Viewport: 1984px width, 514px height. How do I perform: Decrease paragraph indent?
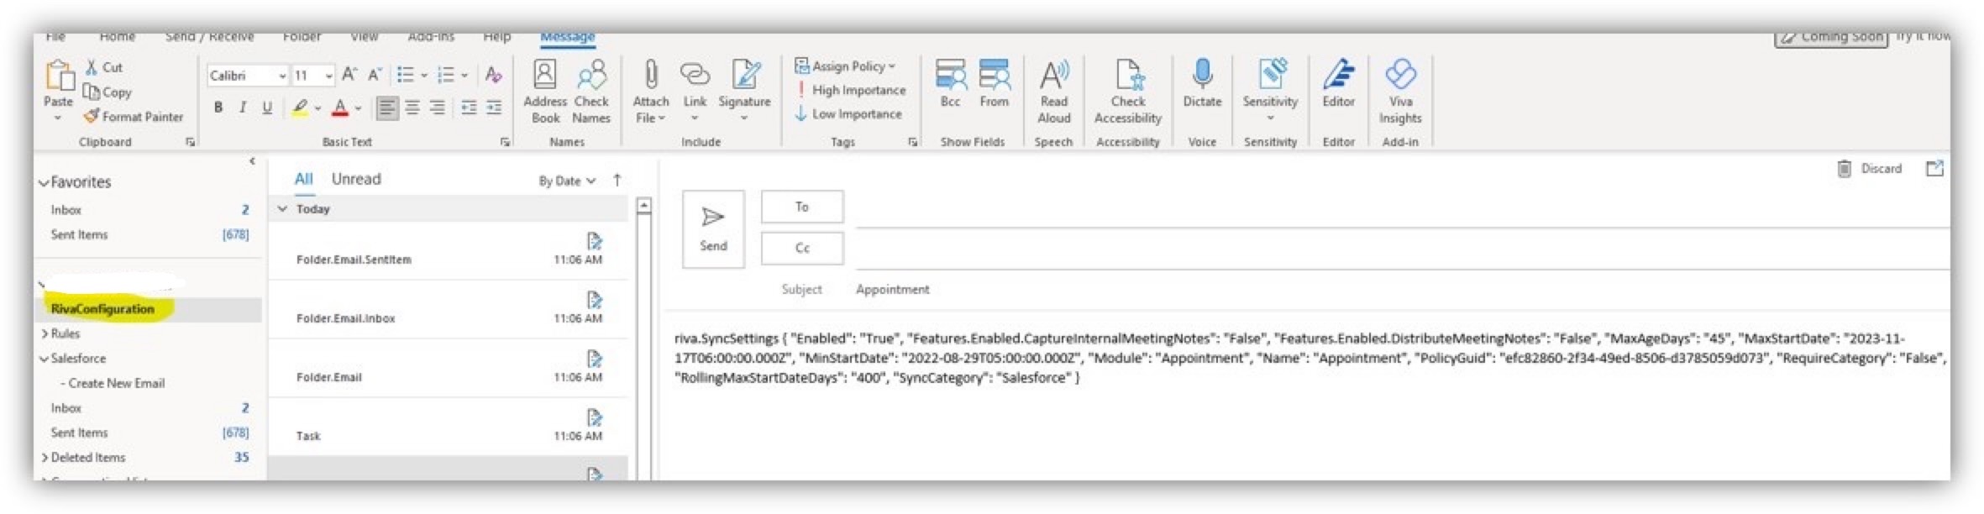coord(469,108)
